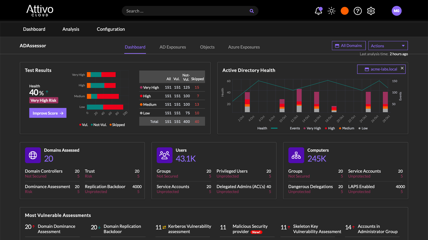Click the search magnifier icon
428x240 pixels.
(x=252, y=11)
